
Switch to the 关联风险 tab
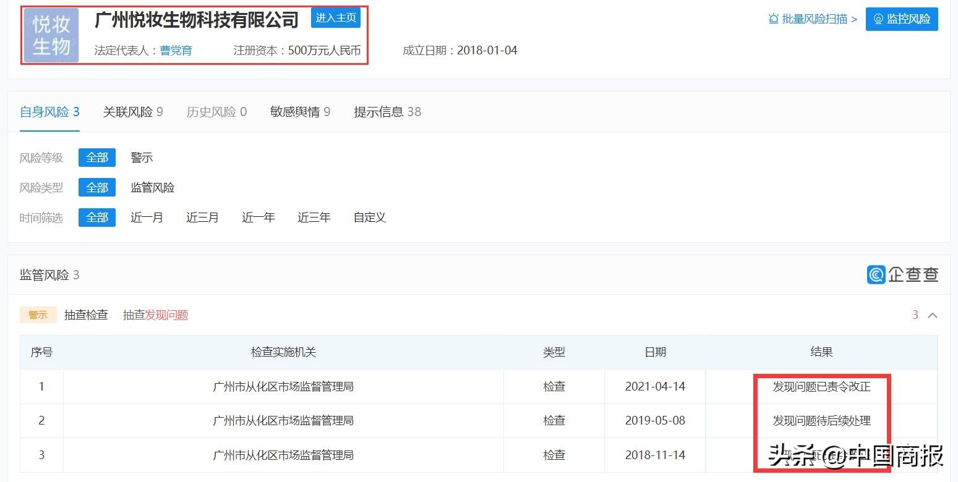tap(133, 111)
